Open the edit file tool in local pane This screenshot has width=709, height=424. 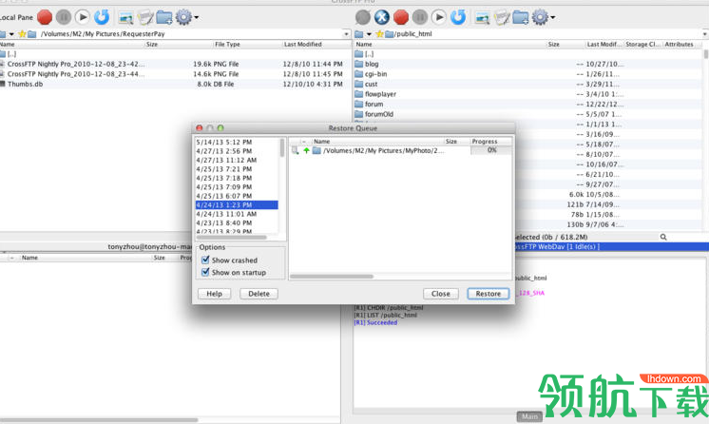[x=145, y=18]
